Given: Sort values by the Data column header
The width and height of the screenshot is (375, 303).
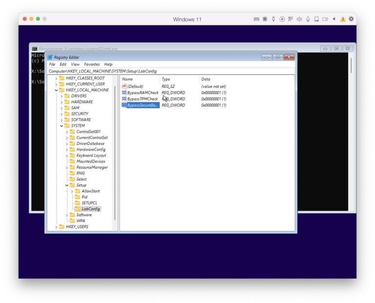Looking at the screenshot, I should click(x=246, y=79).
